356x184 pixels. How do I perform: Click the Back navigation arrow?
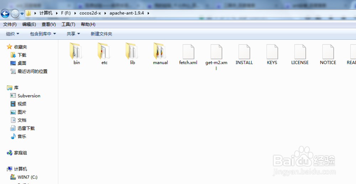click(x=5, y=14)
